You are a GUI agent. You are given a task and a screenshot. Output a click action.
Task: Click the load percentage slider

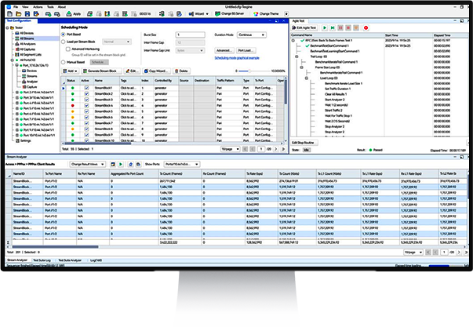pyautogui.click(x=246, y=71)
